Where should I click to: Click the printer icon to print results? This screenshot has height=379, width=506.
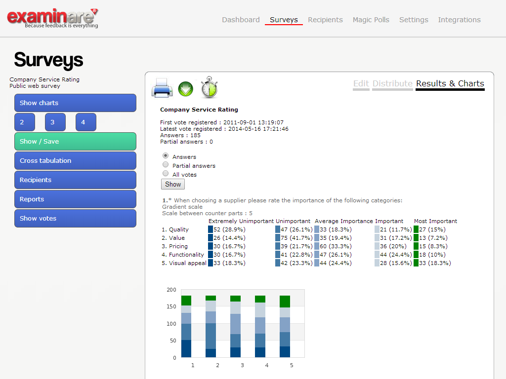point(162,88)
